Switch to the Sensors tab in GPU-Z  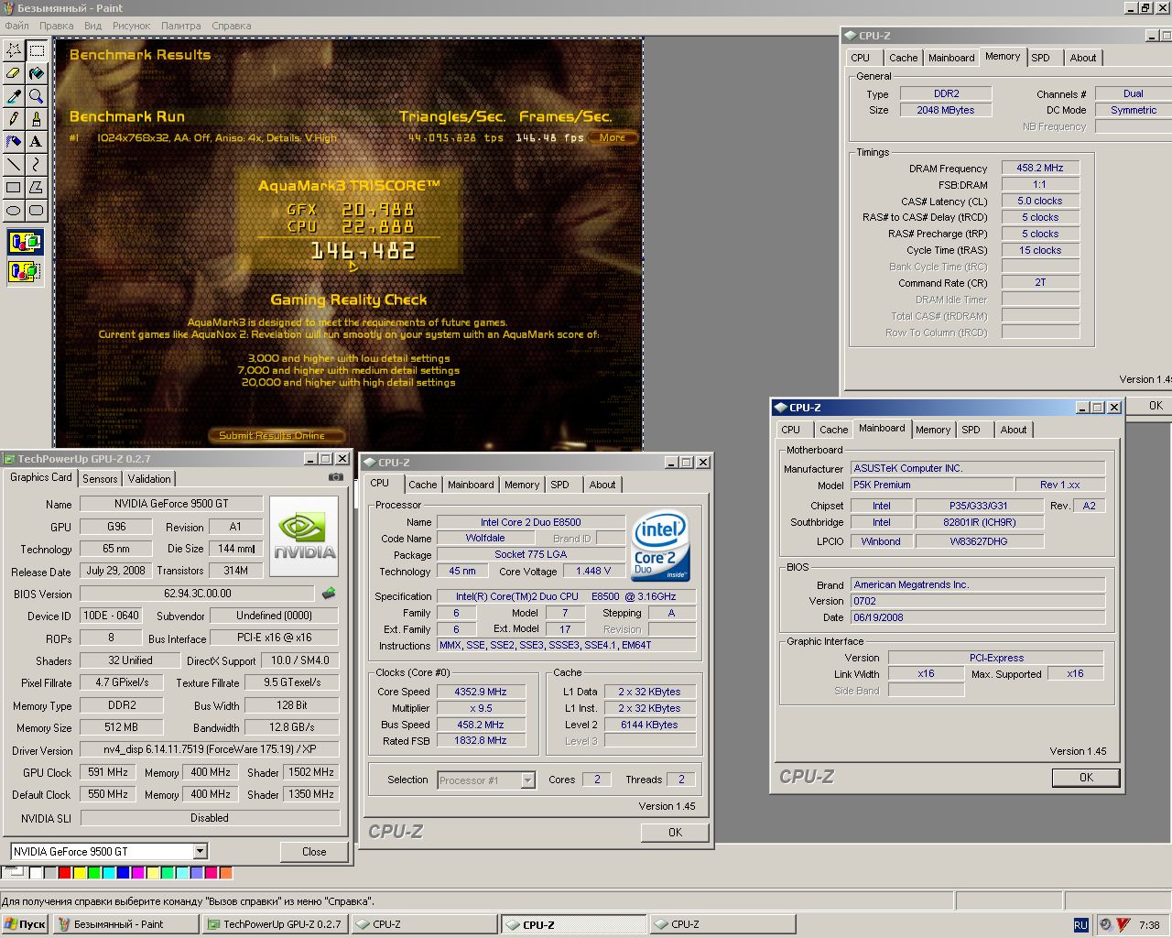(100, 479)
